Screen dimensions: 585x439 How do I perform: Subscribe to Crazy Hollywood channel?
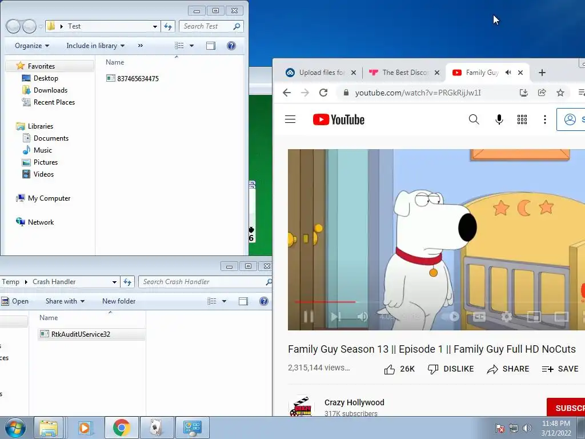pos(566,408)
